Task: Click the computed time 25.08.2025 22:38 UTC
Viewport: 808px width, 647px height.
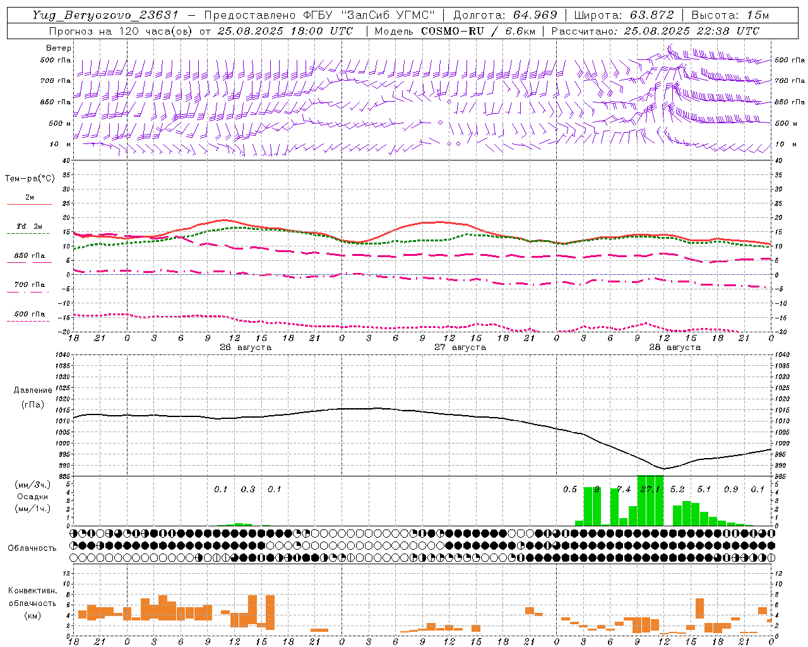Action: click(x=691, y=31)
